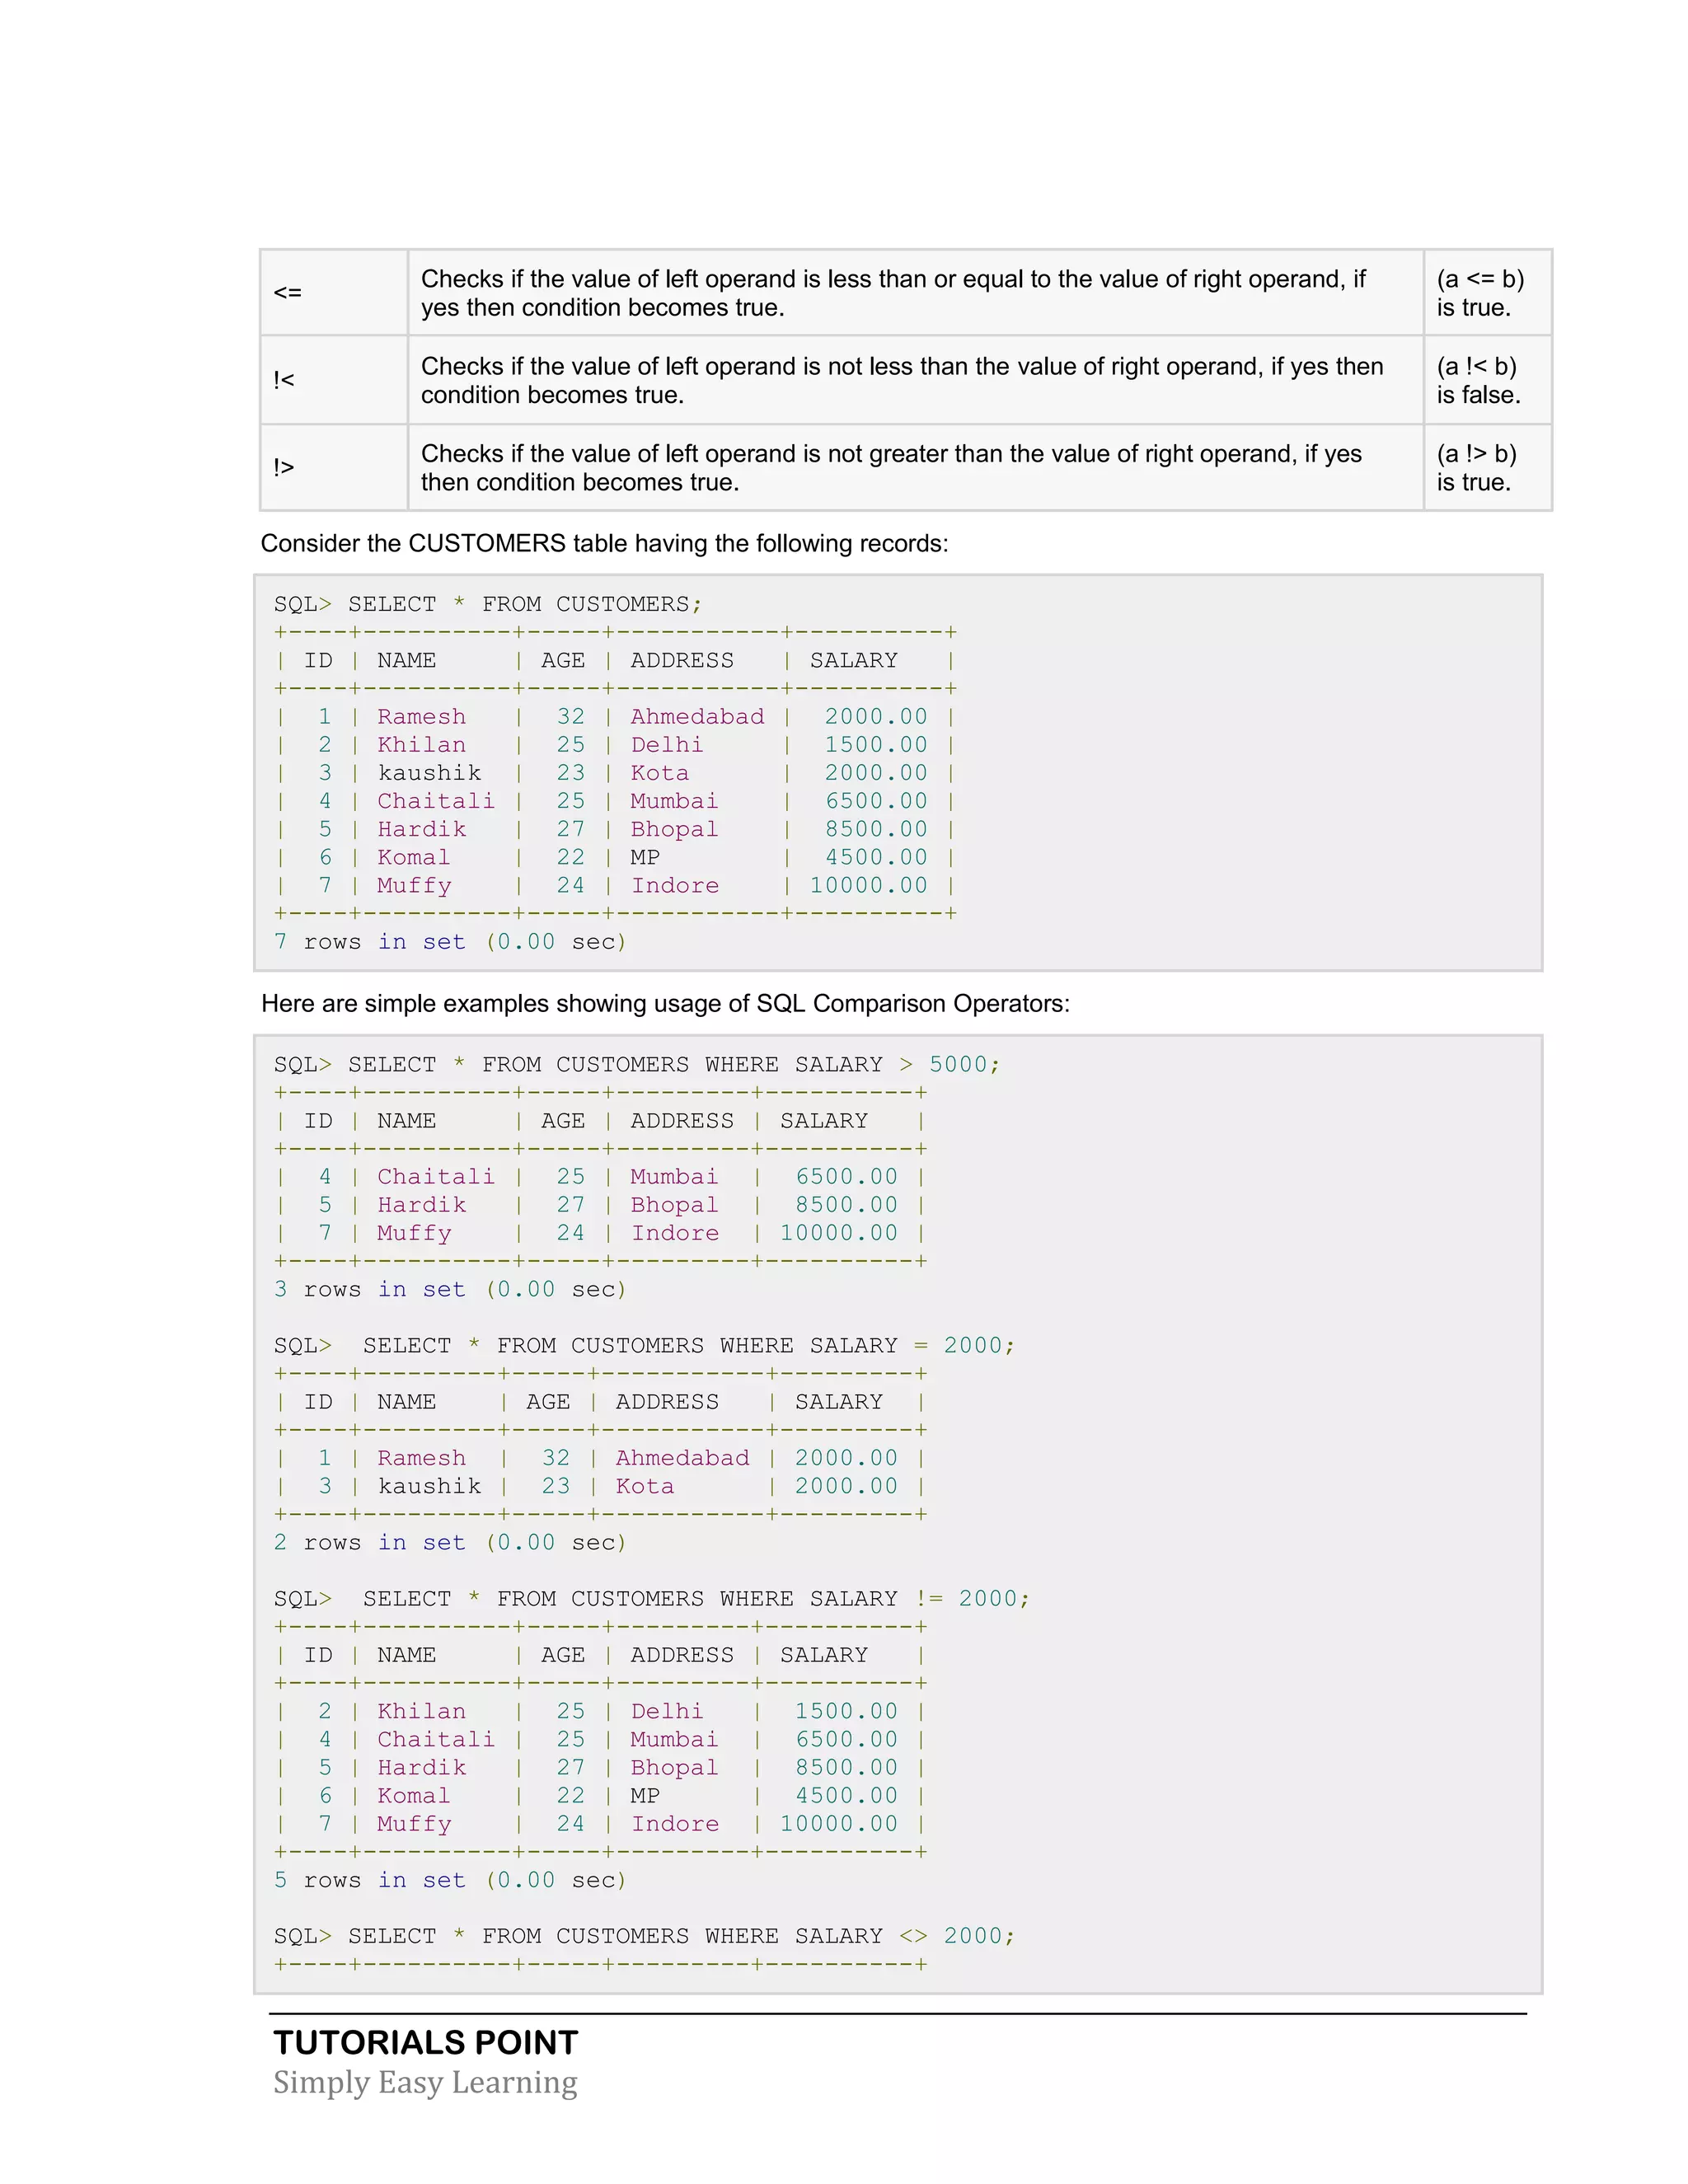This screenshot has height=2184, width=1688.
Task: Click '1500.00' in the full CUSTOMERS table
Action: 876,744
